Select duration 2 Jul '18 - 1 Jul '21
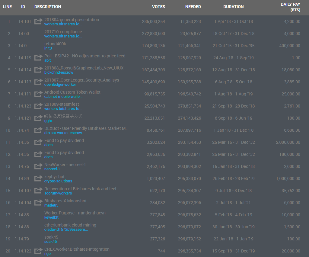The height and width of the screenshot is (257, 309). coord(233,203)
